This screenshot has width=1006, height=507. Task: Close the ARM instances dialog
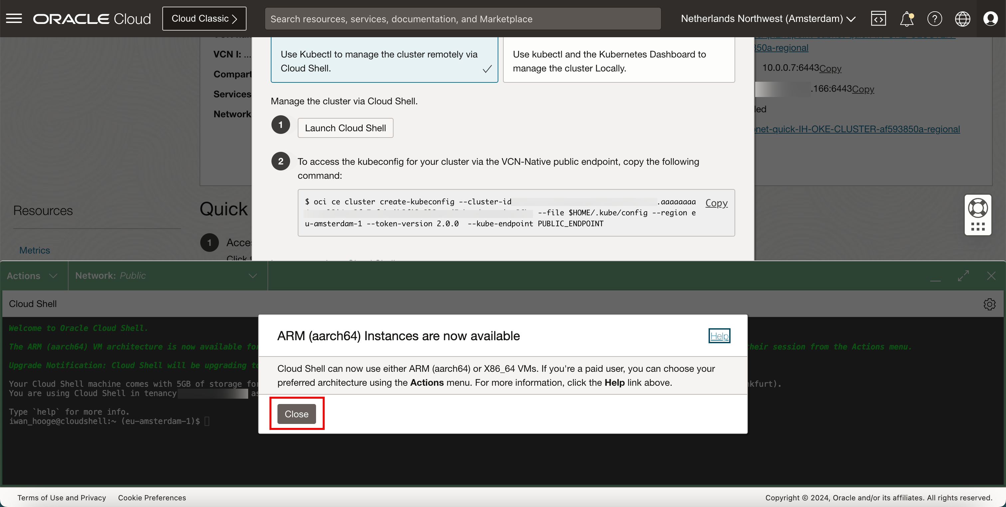pos(296,414)
